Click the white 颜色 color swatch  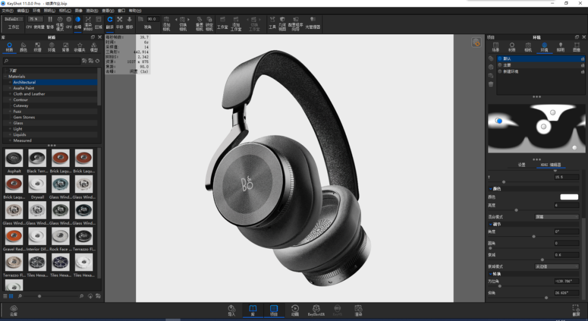(x=569, y=197)
